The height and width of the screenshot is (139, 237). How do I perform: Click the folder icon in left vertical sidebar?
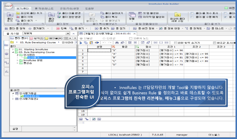6,45
